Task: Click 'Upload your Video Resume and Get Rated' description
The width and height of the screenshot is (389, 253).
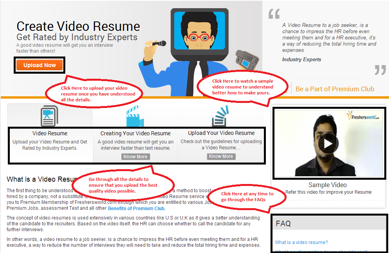Action: [x=50, y=145]
